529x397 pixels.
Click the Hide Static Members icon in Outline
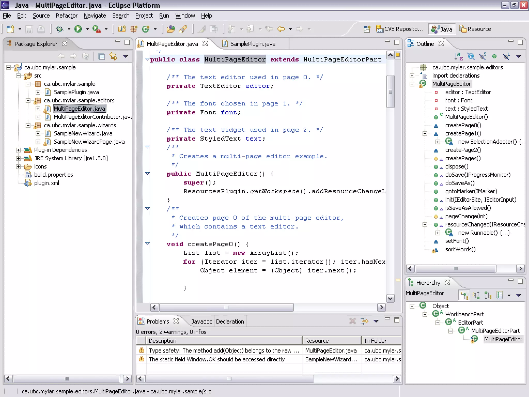(483, 56)
